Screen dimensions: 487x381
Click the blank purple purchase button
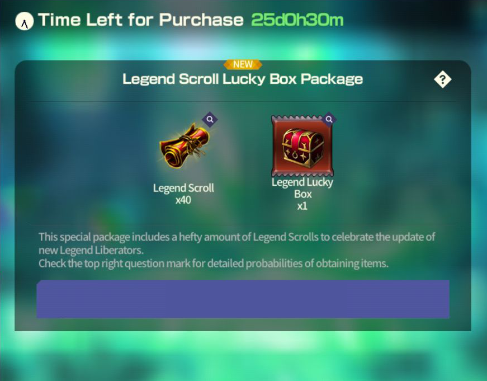click(243, 299)
